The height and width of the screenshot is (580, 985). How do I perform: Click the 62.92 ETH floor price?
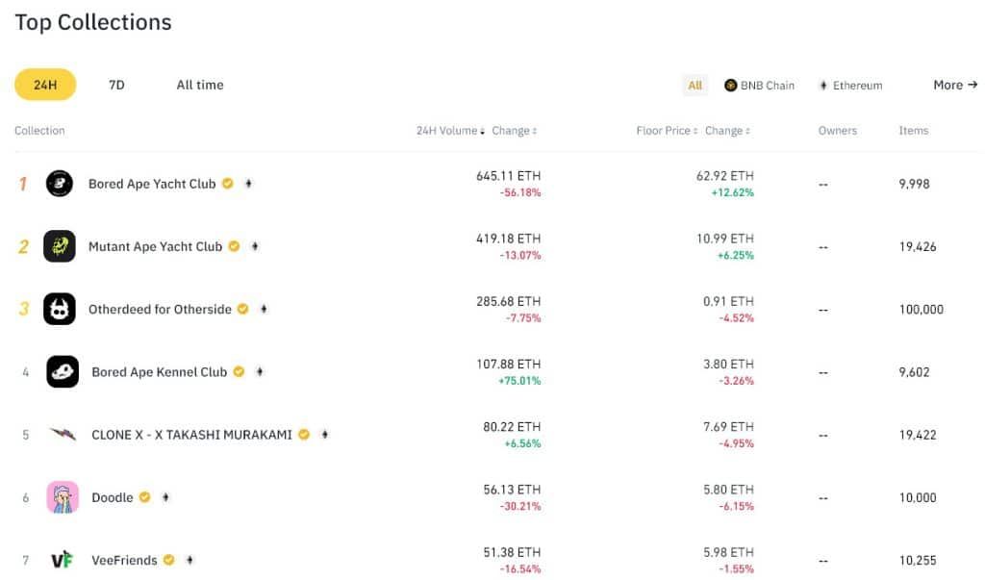tap(725, 176)
